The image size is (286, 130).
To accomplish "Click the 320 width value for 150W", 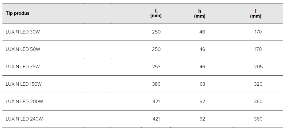I will 258,84.
